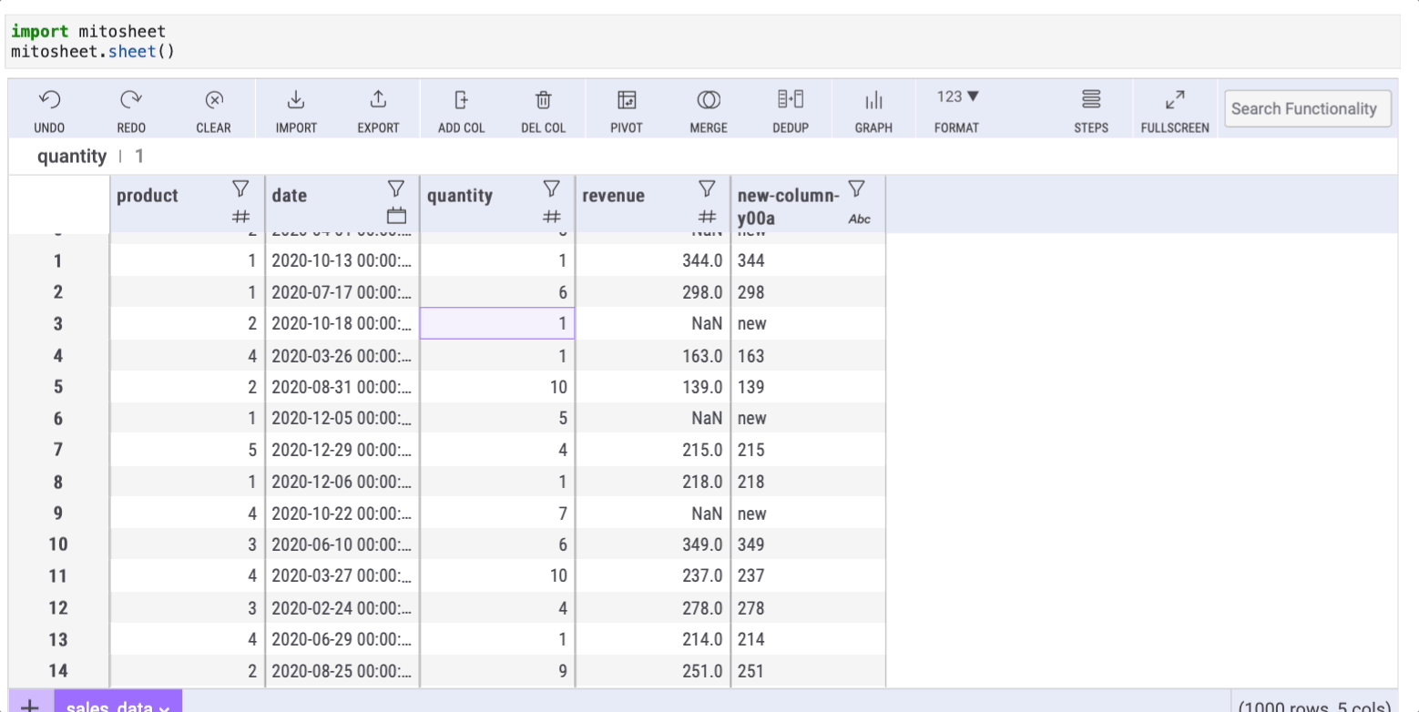Image resolution: width=1419 pixels, height=712 pixels.
Task: Click the number type icon under revenue
Action: click(706, 217)
